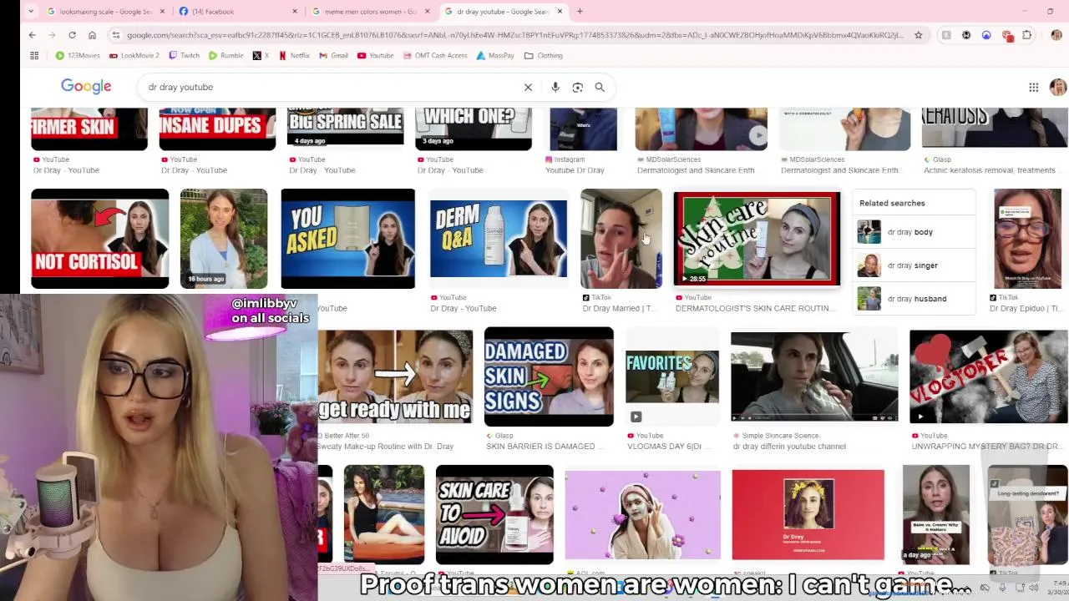Open the MassPay bookmark
Screen dimensions: 1069x601
[x=495, y=55]
